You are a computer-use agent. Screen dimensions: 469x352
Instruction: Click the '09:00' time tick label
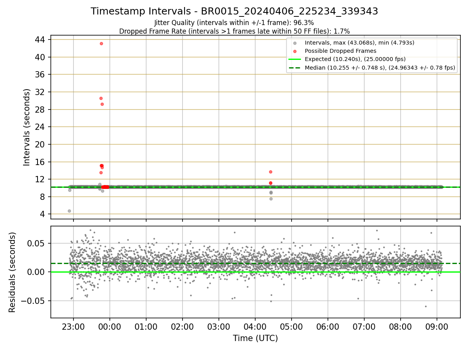437,327
